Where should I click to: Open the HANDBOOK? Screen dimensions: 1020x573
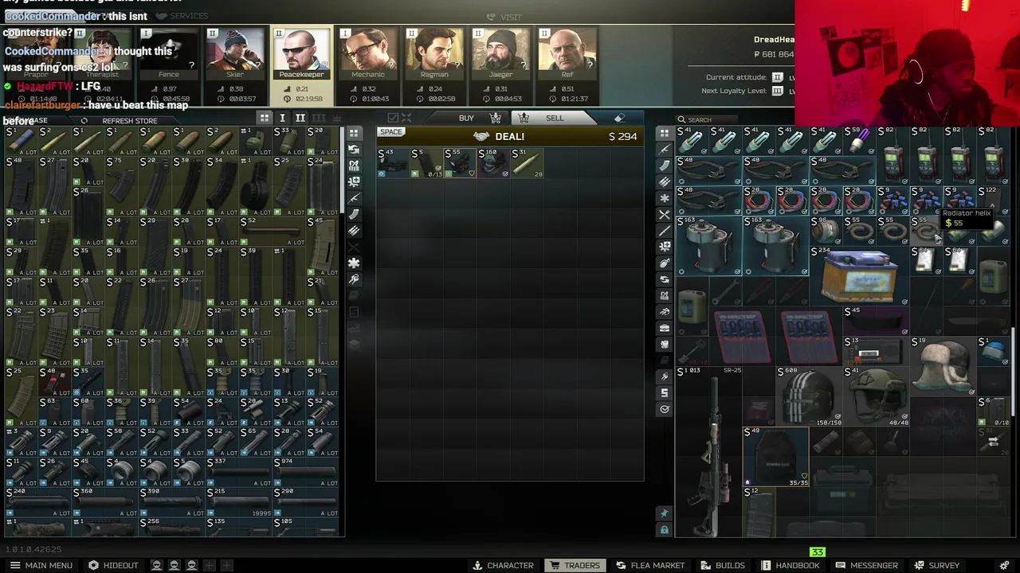point(790,565)
